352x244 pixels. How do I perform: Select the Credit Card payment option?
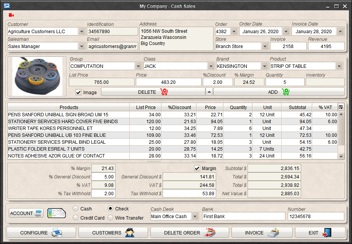pyautogui.click(x=76, y=218)
